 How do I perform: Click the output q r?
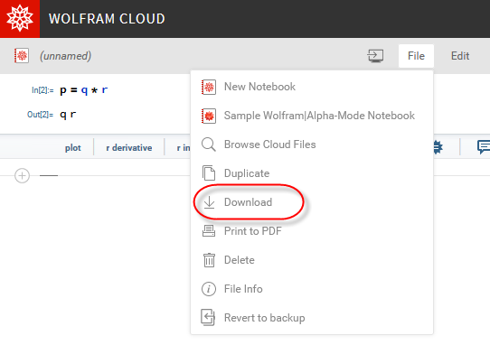tap(68, 115)
